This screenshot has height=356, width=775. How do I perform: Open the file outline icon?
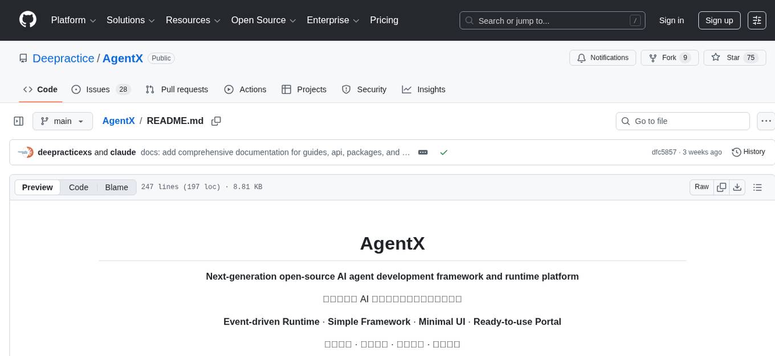coord(757,187)
